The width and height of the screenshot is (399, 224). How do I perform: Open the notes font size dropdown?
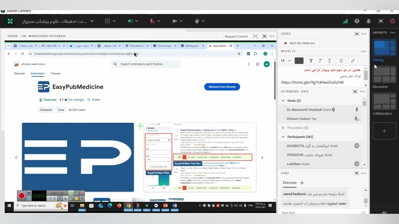(x=286, y=61)
